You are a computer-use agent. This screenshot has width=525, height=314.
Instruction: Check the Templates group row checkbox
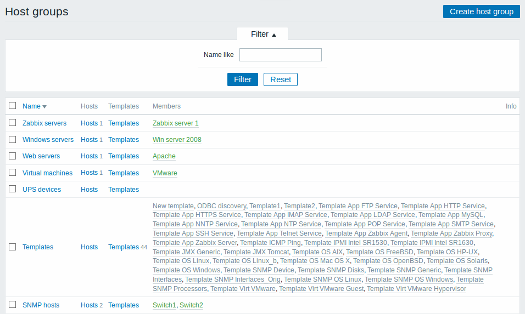coord(13,247)
